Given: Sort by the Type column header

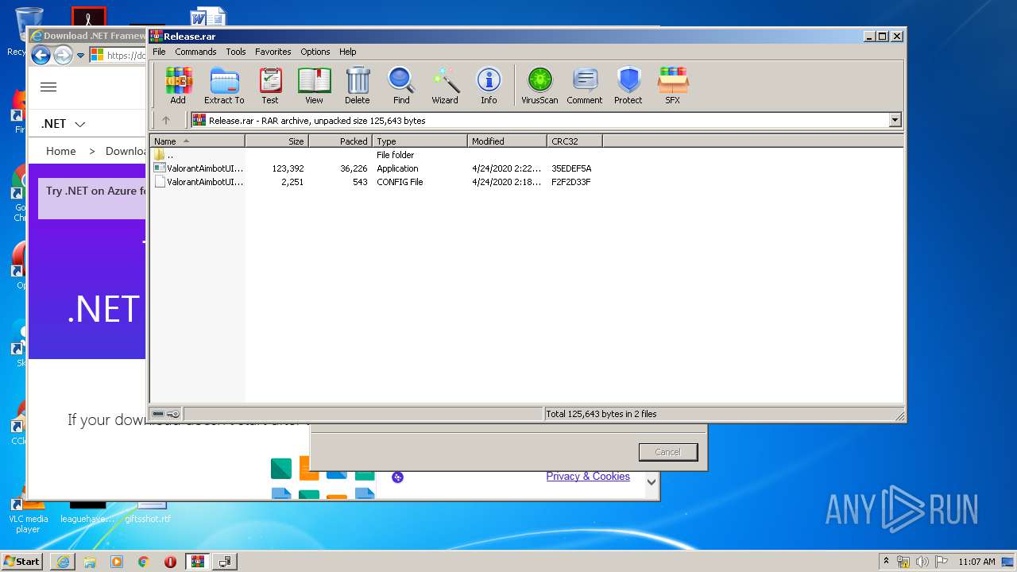Looking at the screenshot, I should click(x=420, y=141).
